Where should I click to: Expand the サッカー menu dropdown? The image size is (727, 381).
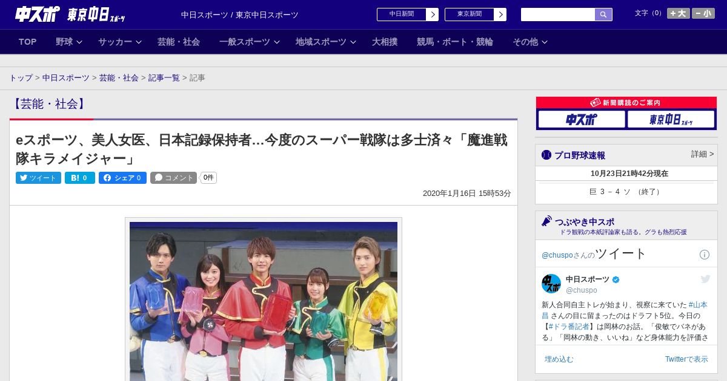[x=120, y=42]
